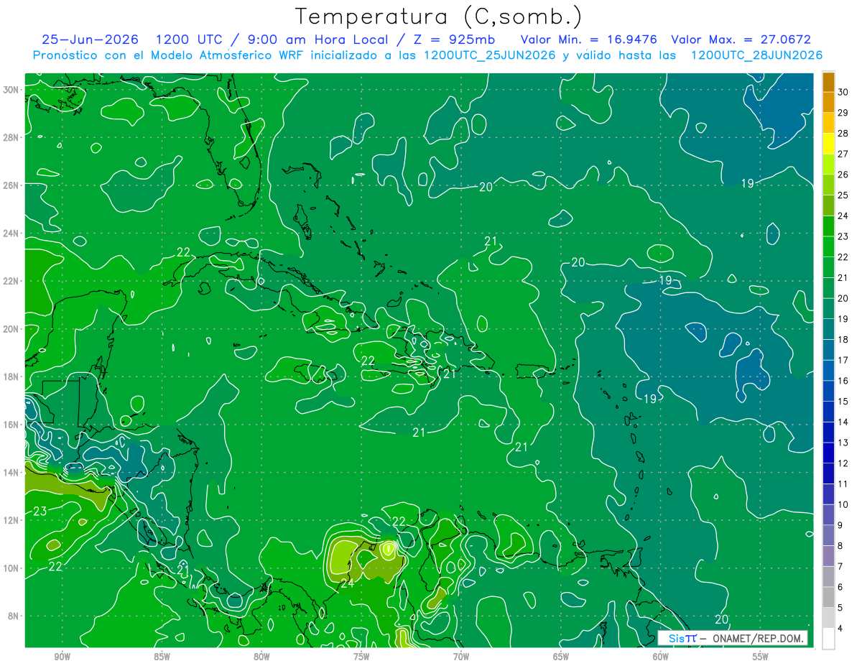862x666 pixels.
Task: Click the "8N" latitude axis label
Action: tap(14, 616)
